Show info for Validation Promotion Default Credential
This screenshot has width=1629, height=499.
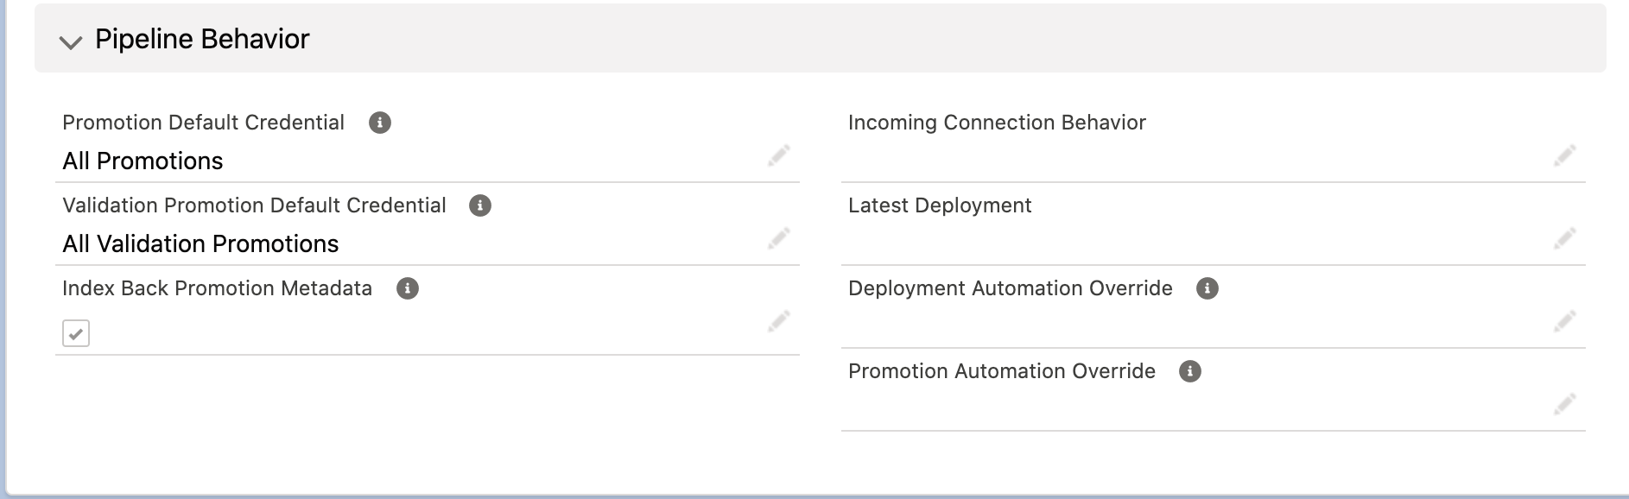coord(480,205)
